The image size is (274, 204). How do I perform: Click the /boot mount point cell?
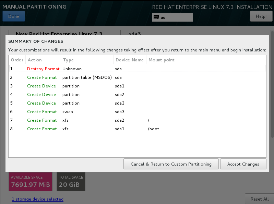coord(153,129)
